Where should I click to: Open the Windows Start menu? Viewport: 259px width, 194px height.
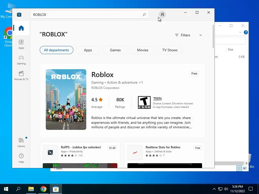pyautogui.click(x=6, y=189)
